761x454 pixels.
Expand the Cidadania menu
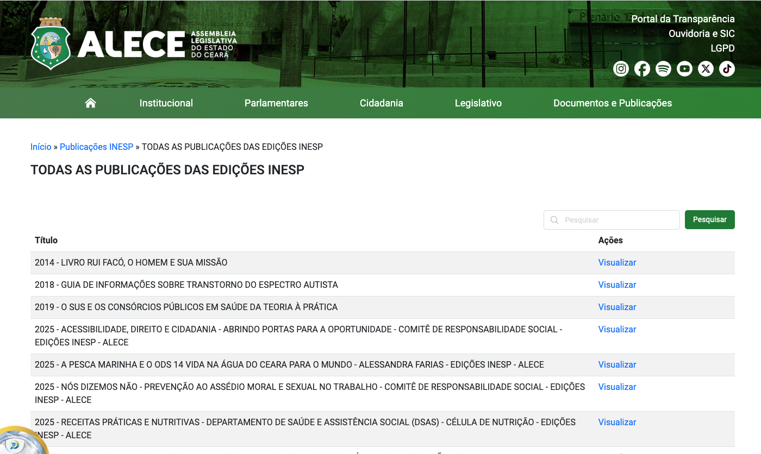click(x=382, y=103)
